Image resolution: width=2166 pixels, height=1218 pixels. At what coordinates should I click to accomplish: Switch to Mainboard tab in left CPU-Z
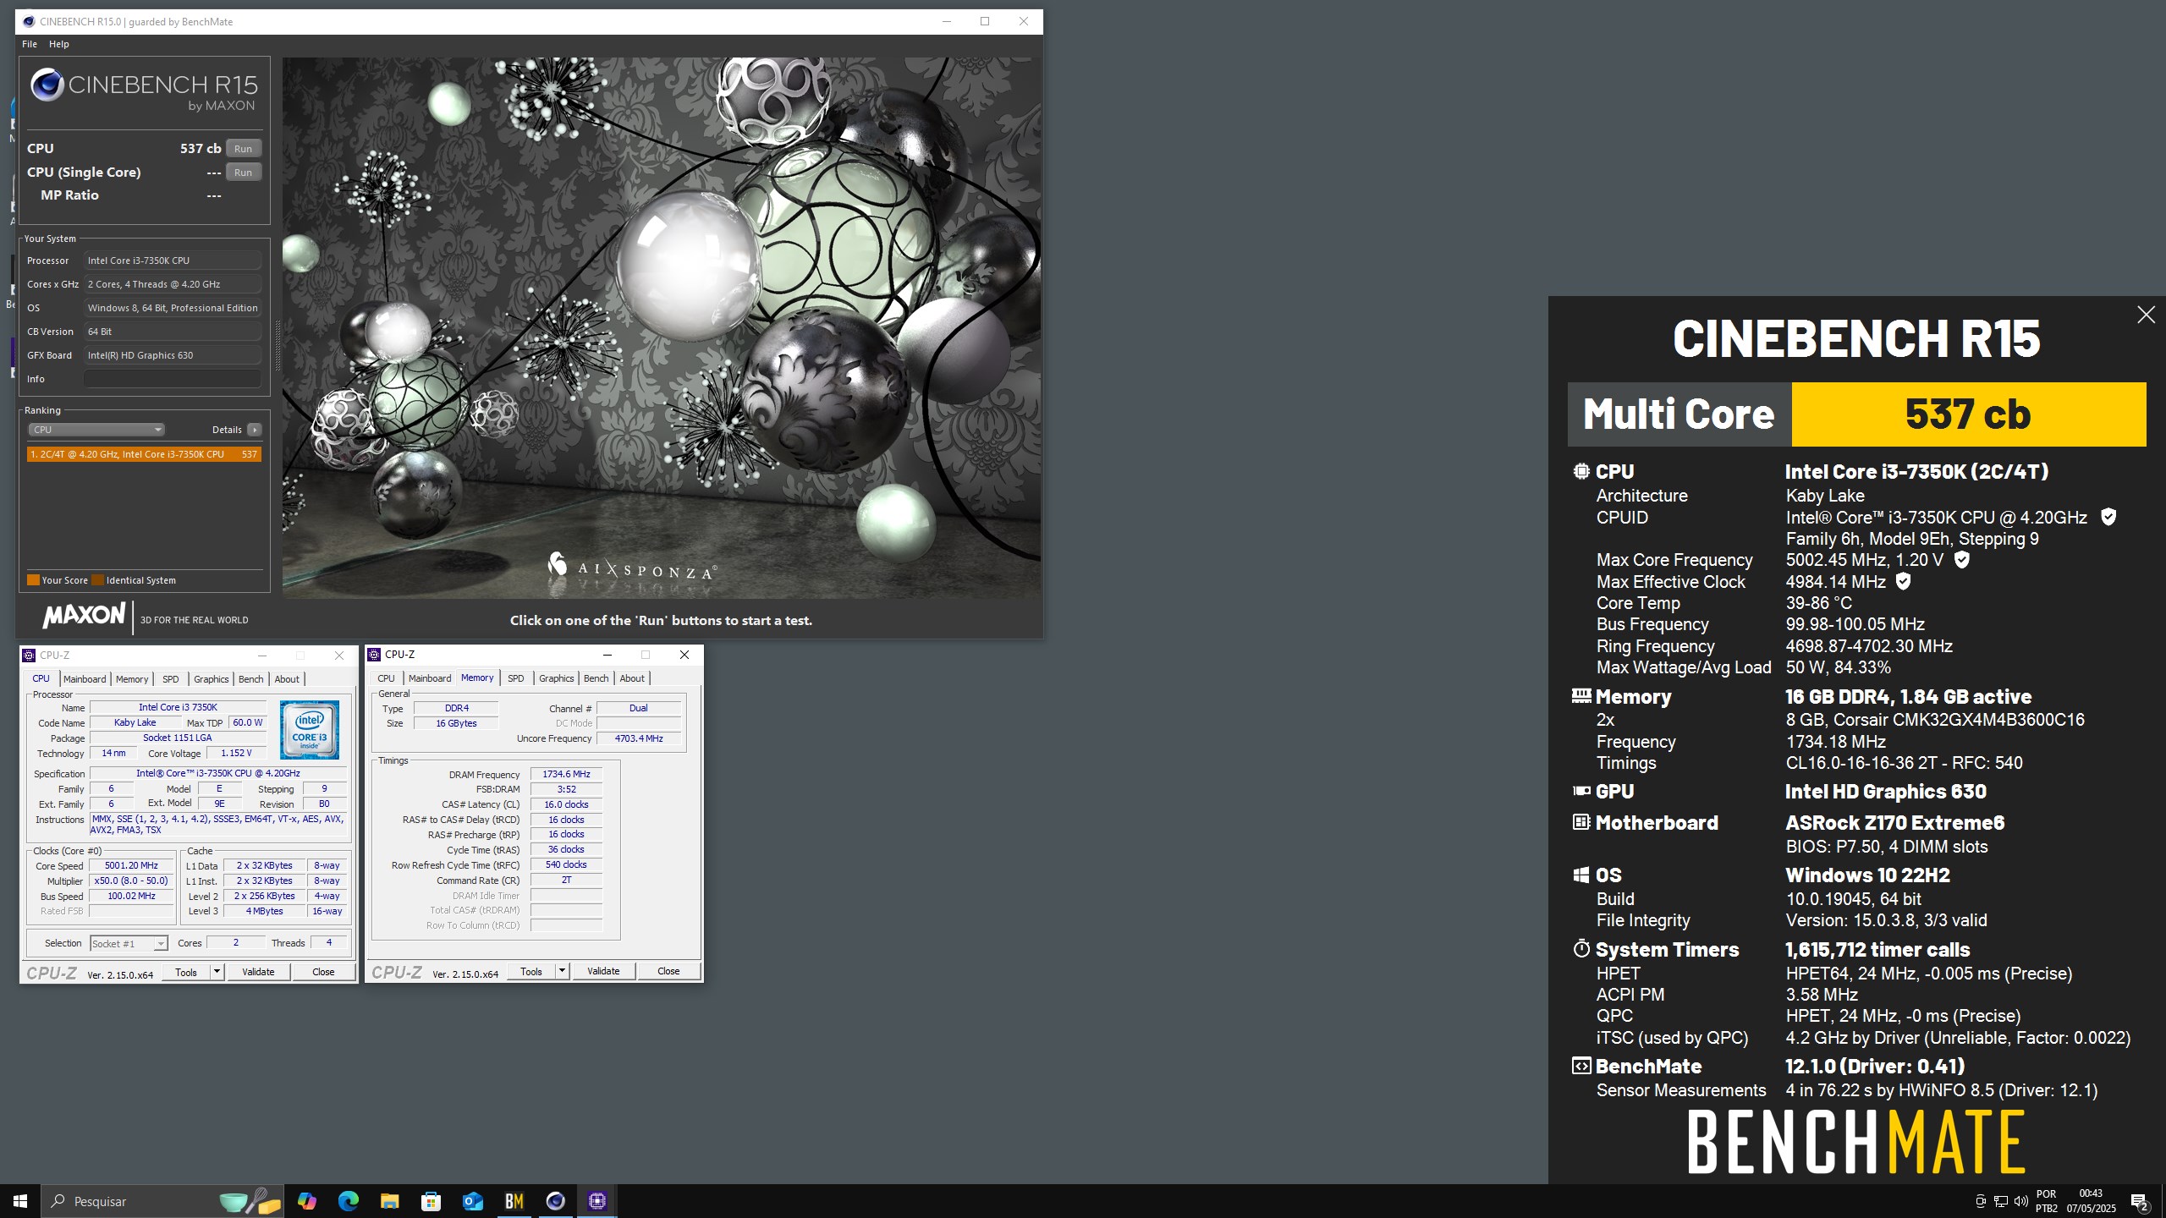coord(85,679)
